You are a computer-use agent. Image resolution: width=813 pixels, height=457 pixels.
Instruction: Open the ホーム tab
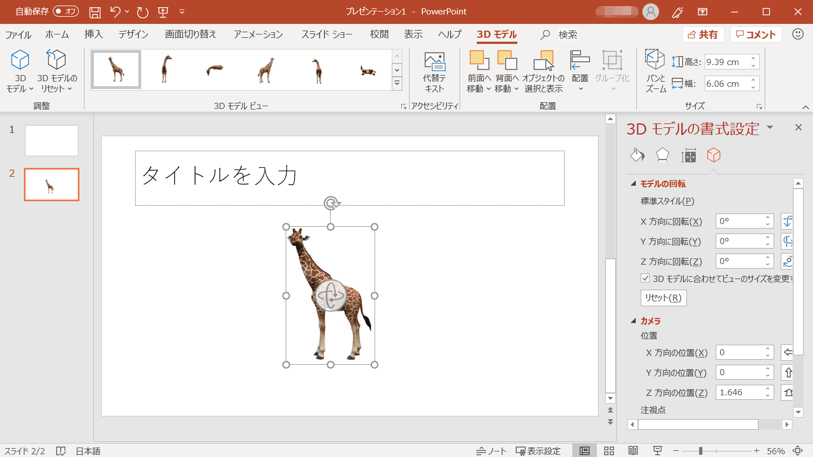57,34
